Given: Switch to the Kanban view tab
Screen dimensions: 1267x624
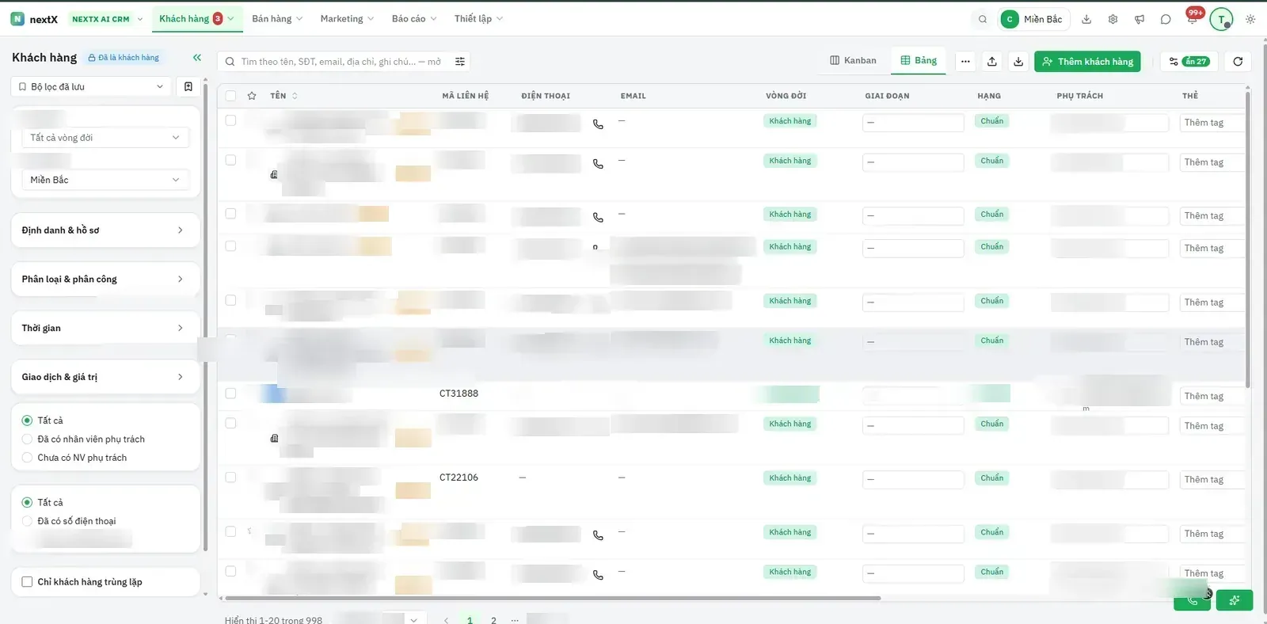Looking at the screenshot, I should (x=853, y=60).
